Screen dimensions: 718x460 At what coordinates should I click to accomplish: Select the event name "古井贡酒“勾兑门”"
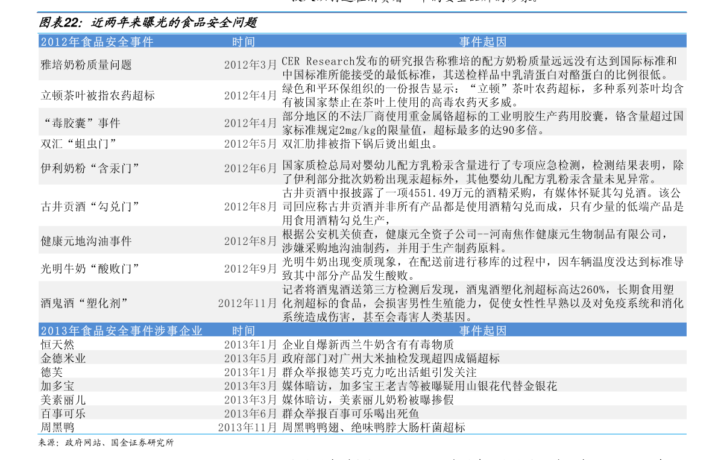coord(90,207)
